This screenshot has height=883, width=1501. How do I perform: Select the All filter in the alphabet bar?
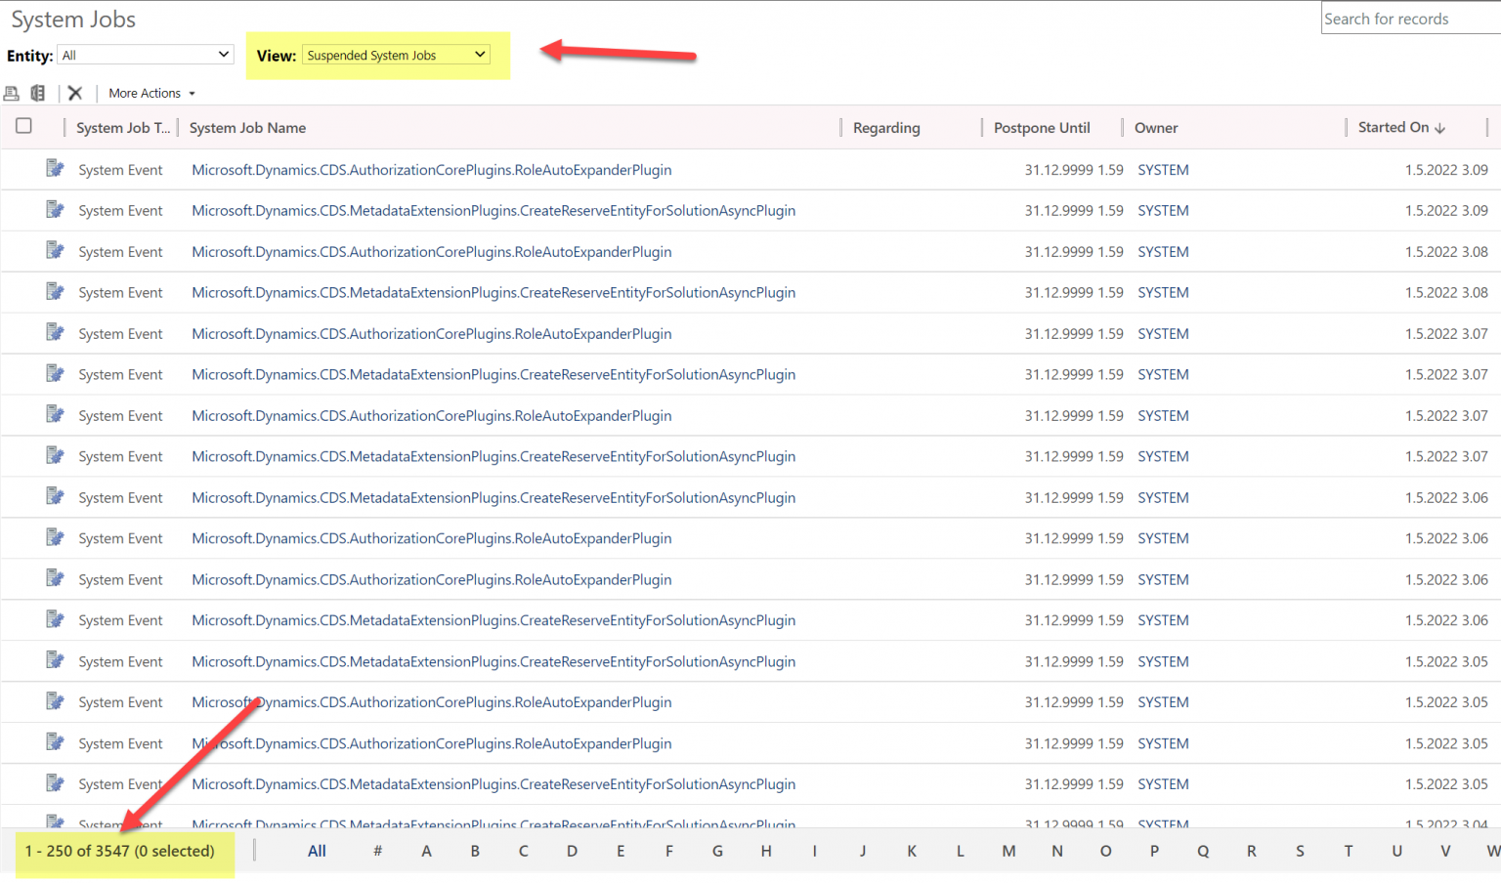click(316, 851)
